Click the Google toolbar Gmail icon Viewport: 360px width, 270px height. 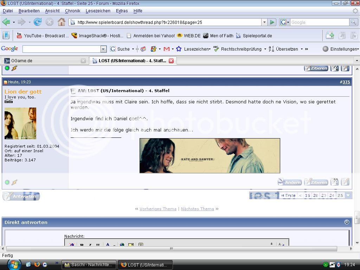coord(167,49)
